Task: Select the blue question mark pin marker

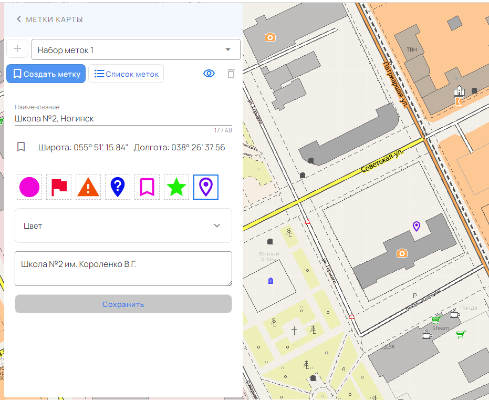Action: coord(117,187)
